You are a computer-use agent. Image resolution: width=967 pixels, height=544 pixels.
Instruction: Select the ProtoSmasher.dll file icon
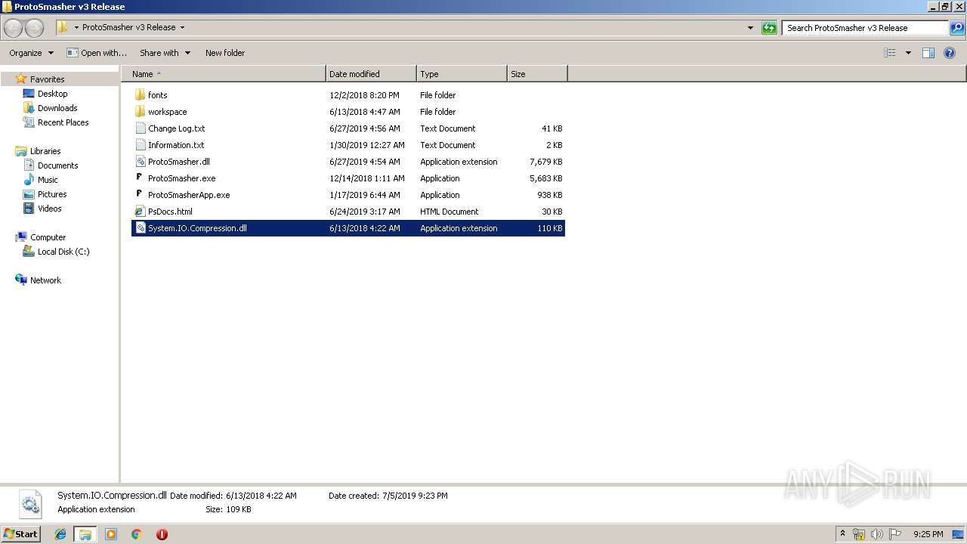140,162
